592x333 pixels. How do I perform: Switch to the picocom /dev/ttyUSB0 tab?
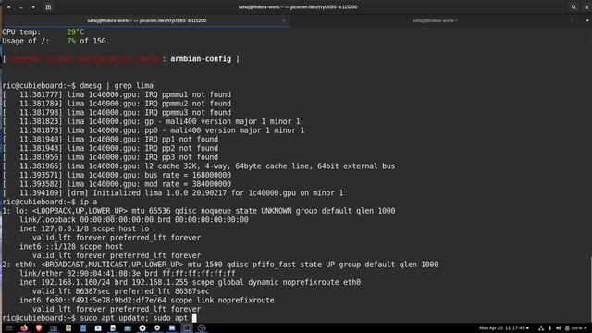(x=147, y=20)
